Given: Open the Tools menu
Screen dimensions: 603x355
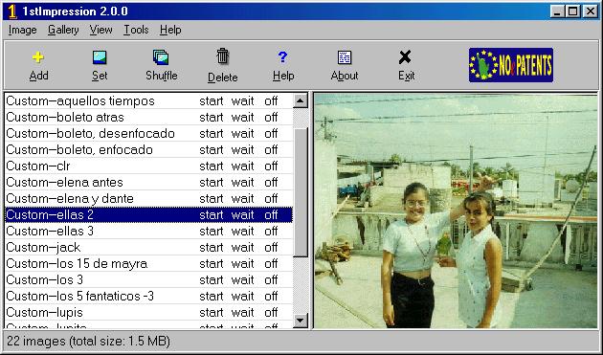Looking at the screenshot, I should 136,30.
